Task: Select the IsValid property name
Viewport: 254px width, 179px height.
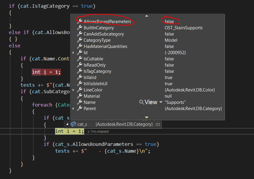Action: (x=90, y=78)
